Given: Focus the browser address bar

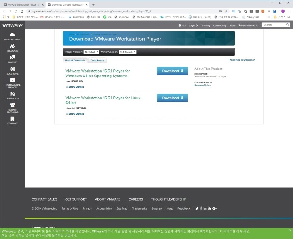Looking at the screenshot, I should [123, 11].
